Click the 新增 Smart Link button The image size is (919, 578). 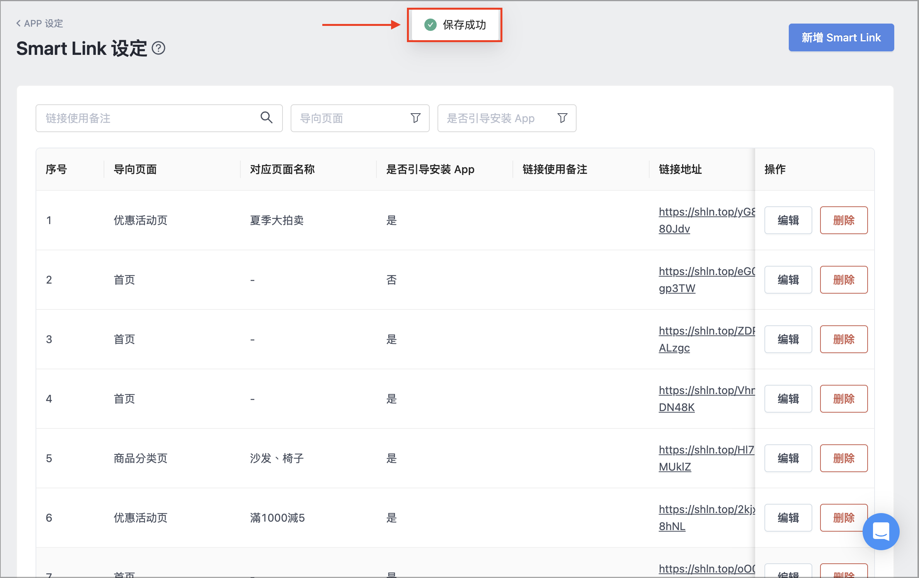click(841, 37)
